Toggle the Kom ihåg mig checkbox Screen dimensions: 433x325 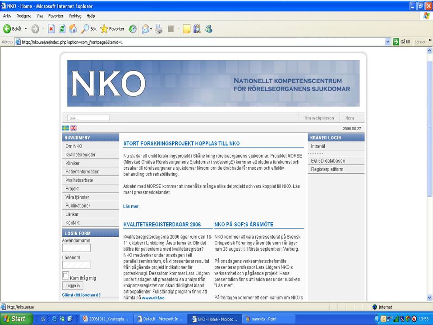coord(66,275)
